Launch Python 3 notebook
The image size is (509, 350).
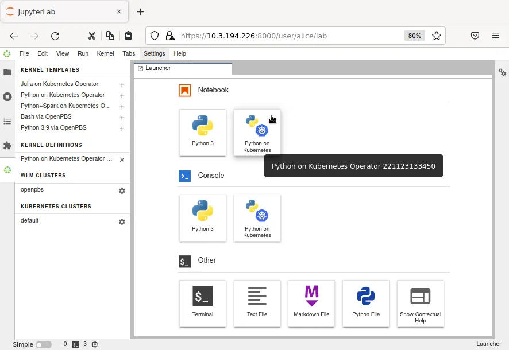203,133
